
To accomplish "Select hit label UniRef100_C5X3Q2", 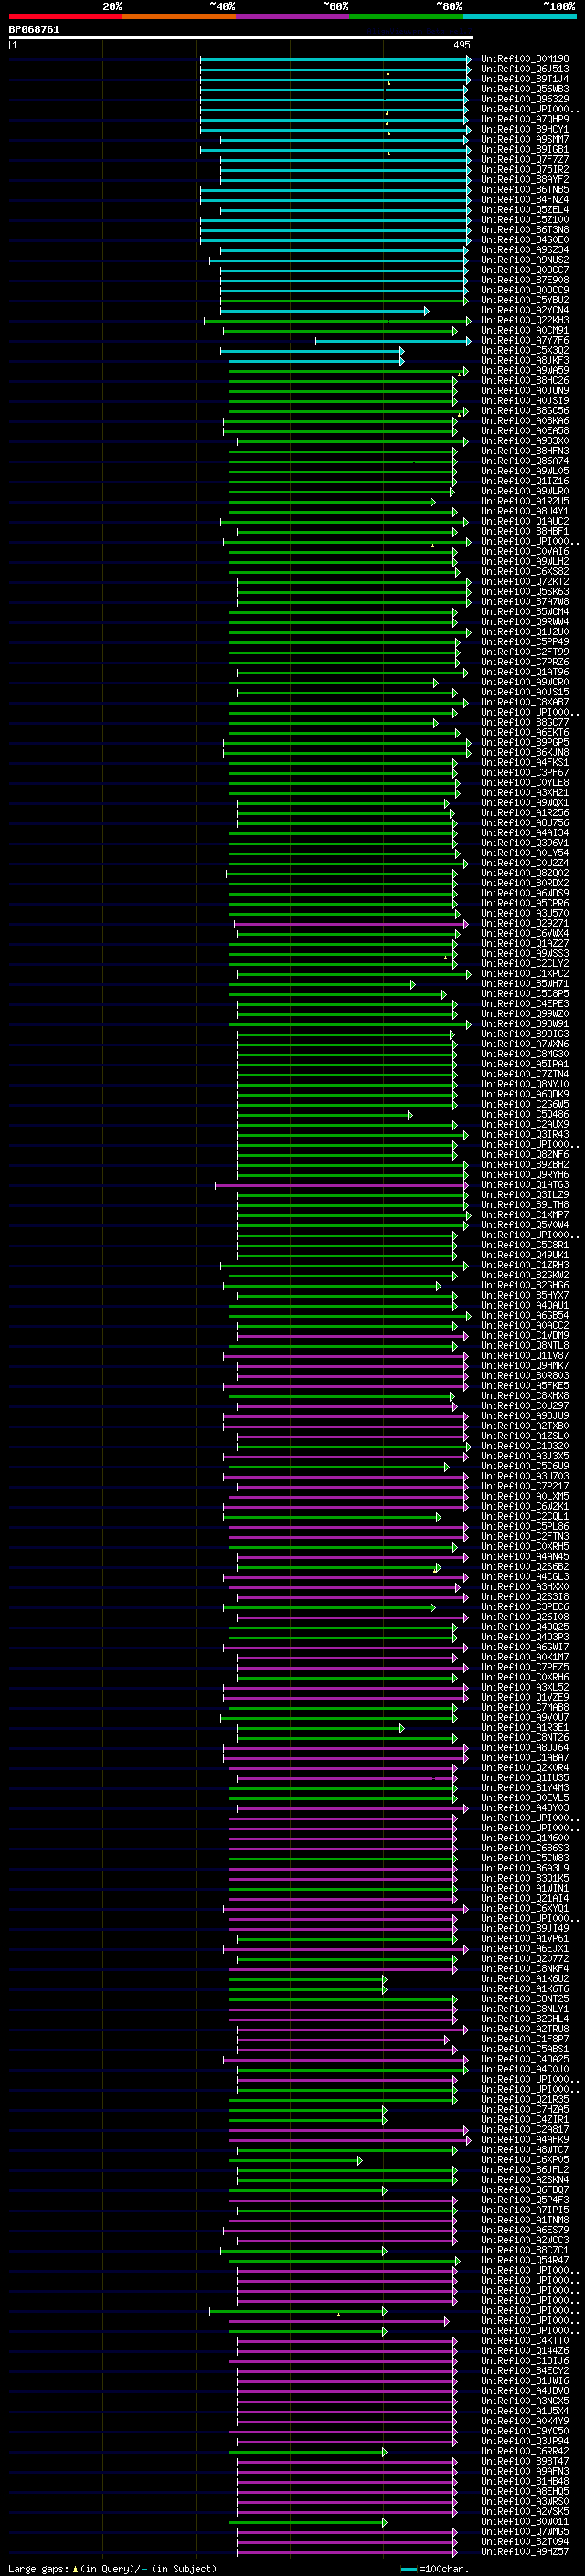I will 525,350.
